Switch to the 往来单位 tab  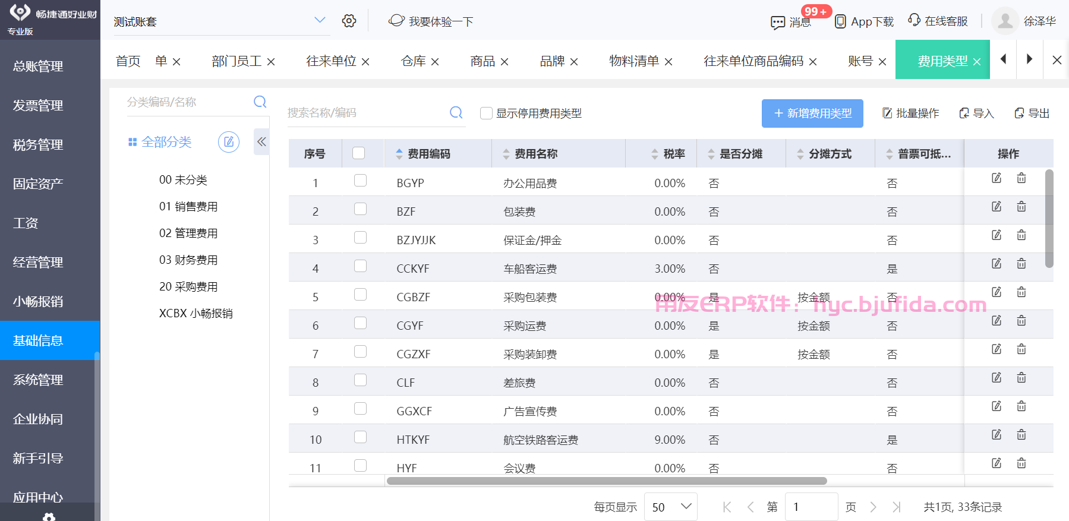[331, 61]
